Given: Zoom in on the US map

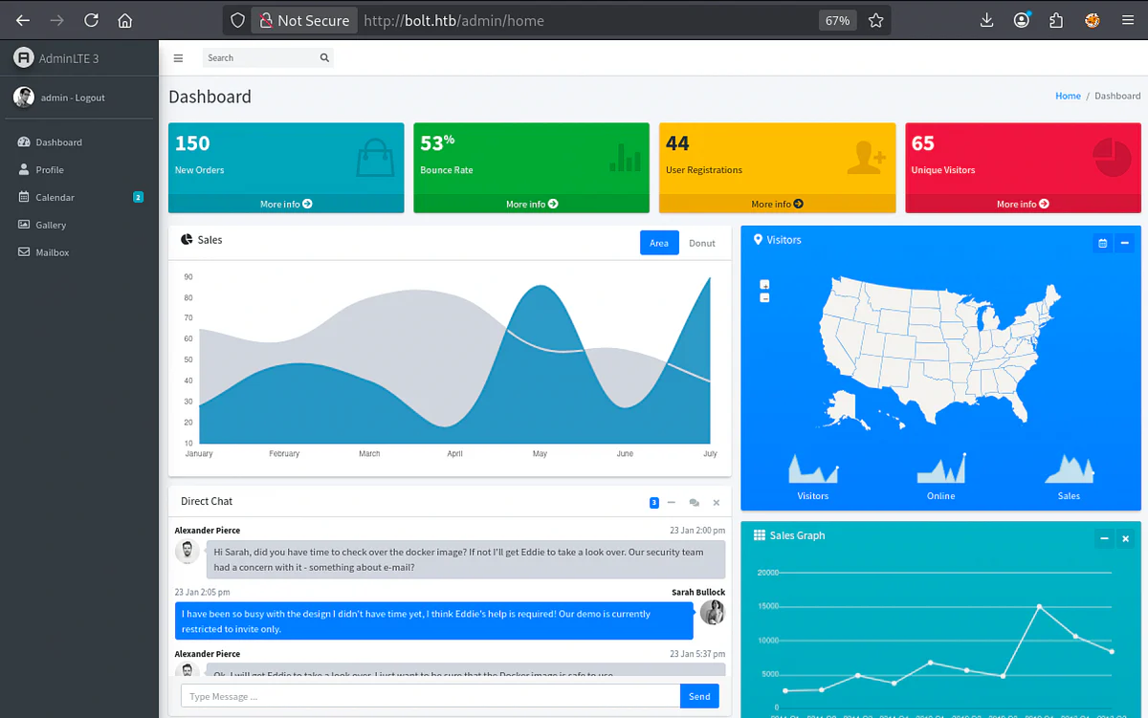Looking at the screenshot, I should [764, 285].
